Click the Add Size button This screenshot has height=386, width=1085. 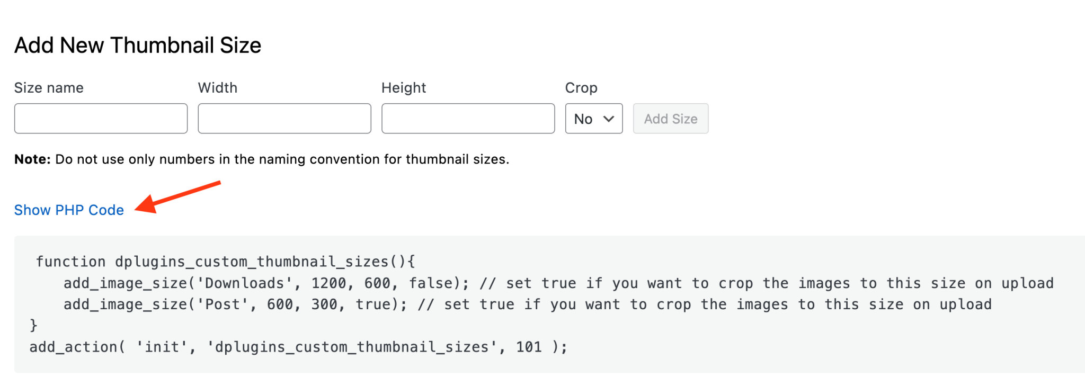[x=671, y=119]
